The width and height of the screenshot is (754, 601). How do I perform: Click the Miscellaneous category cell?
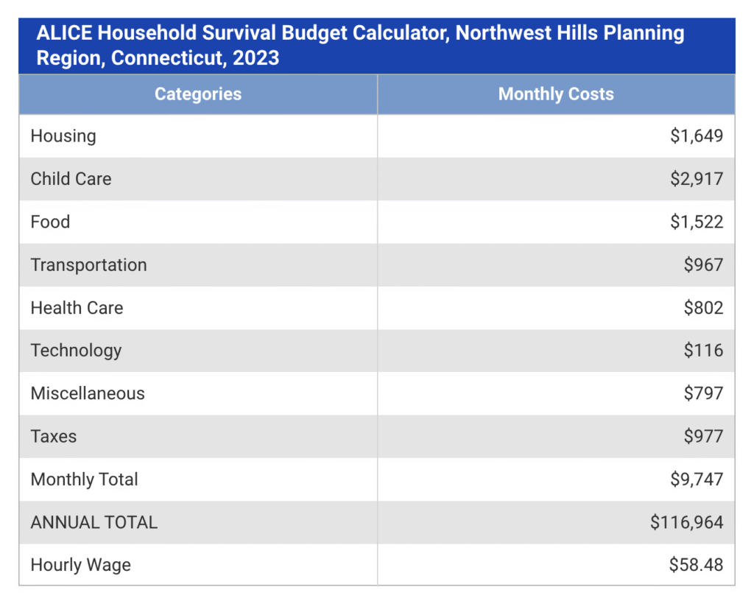[x=88, y=393]
